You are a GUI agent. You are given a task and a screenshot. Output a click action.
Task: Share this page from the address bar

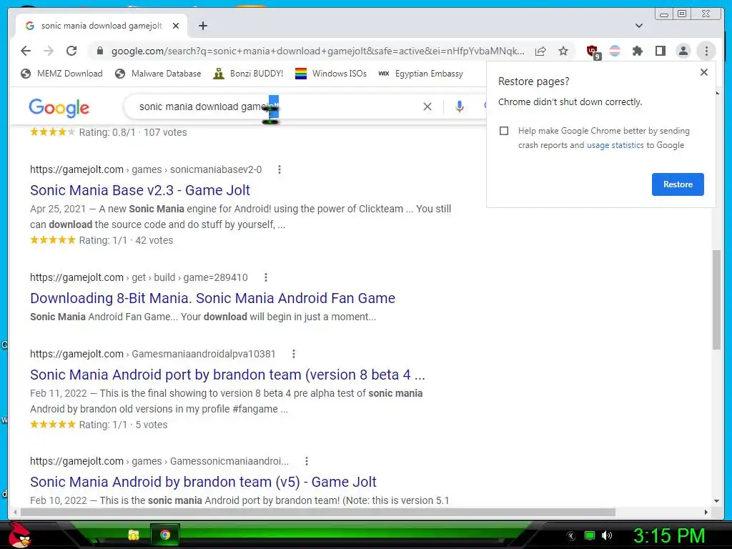[x=540, y=51]
